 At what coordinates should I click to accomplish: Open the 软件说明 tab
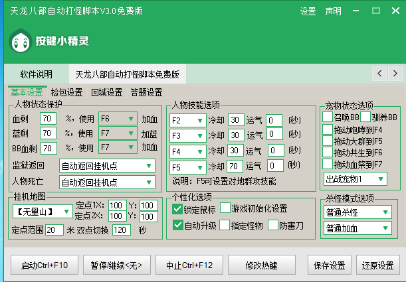tap(36, 74)
